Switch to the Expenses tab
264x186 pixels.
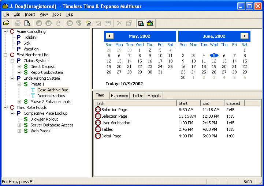119,96
